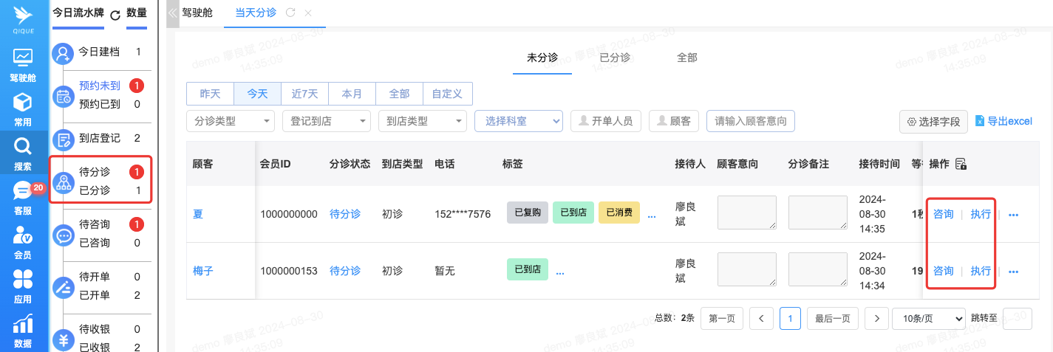Select the 本月 date filter
This screenshot has width=1053, height=352.
(352, 94)
